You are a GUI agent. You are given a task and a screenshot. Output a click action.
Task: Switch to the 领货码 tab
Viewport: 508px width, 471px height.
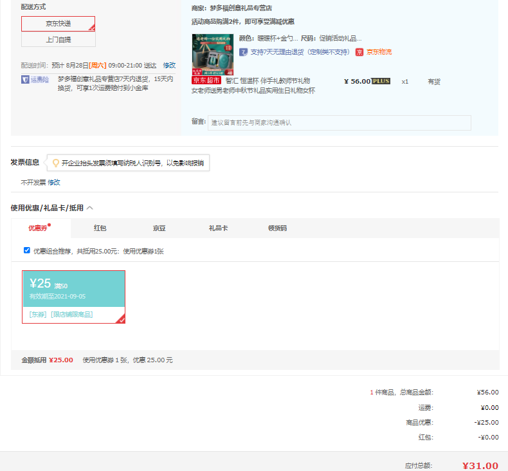point(277,228)
